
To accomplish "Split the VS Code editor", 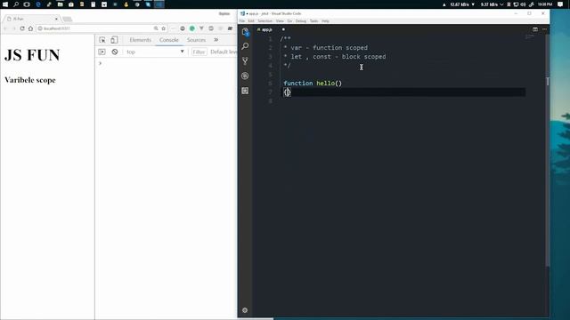I will [535, 29].
